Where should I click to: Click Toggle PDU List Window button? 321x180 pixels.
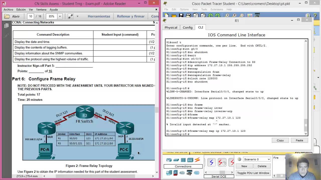tap(253, 173)
